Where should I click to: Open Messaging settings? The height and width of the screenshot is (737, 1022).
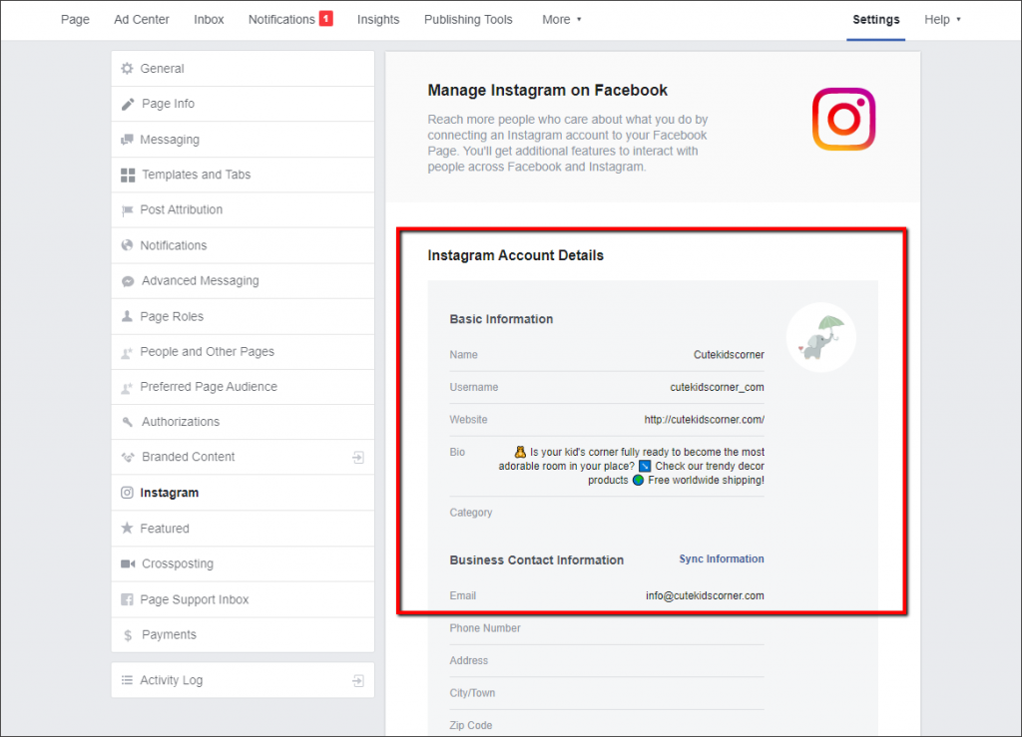243,140
